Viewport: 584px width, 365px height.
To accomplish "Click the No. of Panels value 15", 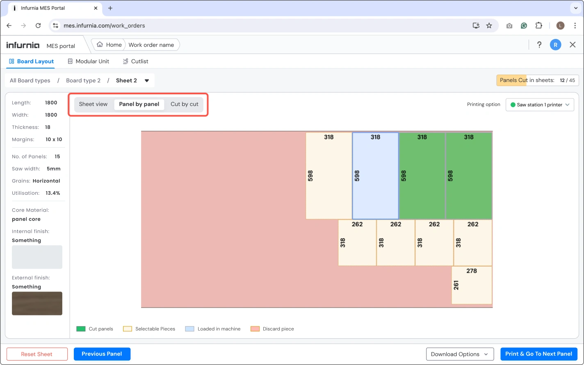I will click(x=57, y=157).
